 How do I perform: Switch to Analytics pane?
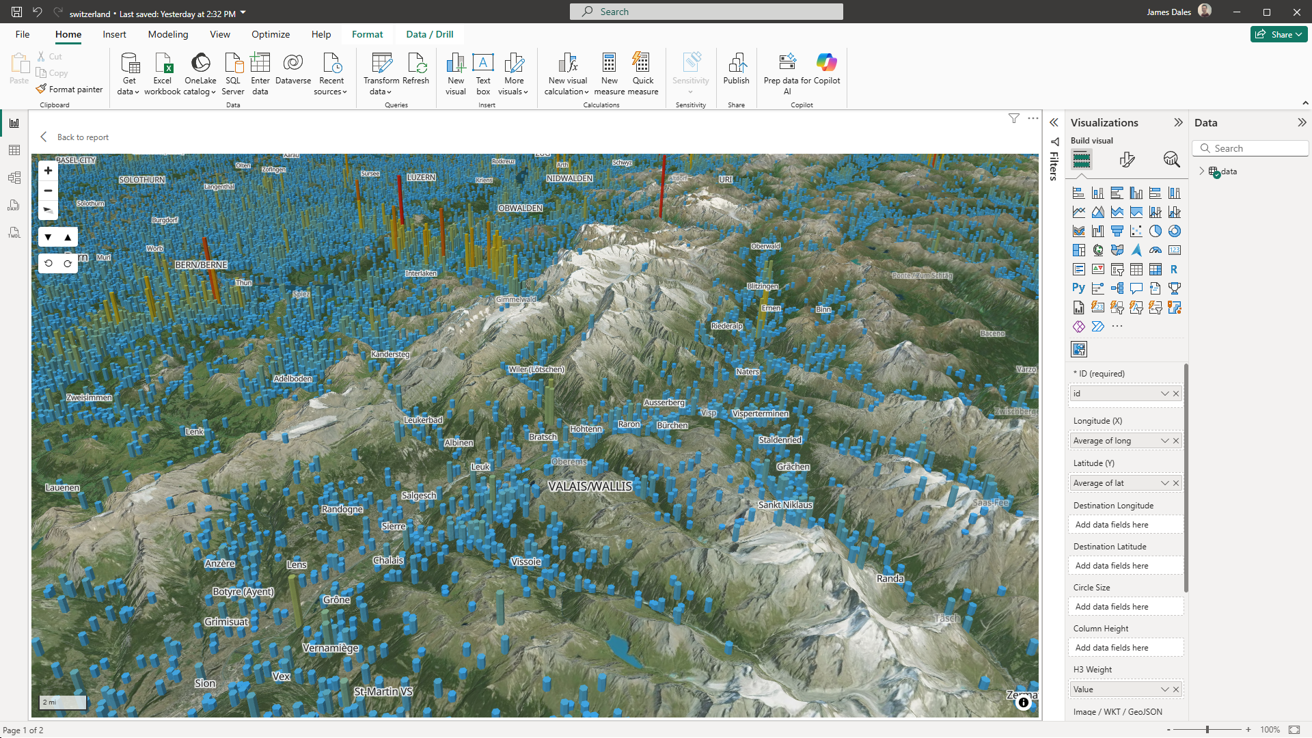(x=1171, y=160)
